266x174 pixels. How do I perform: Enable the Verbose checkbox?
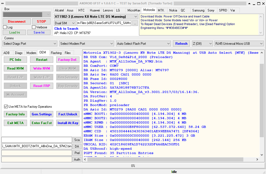tap(34, 27)
